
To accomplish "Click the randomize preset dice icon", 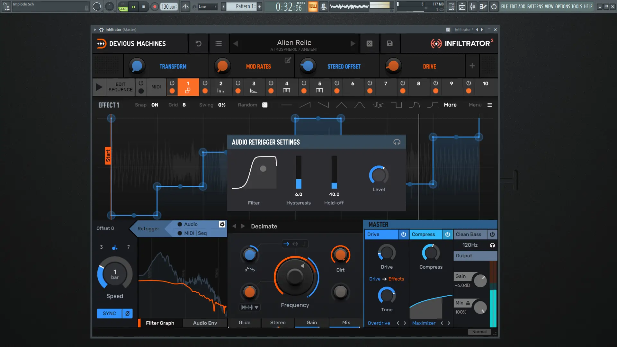I will click(370, 43).
